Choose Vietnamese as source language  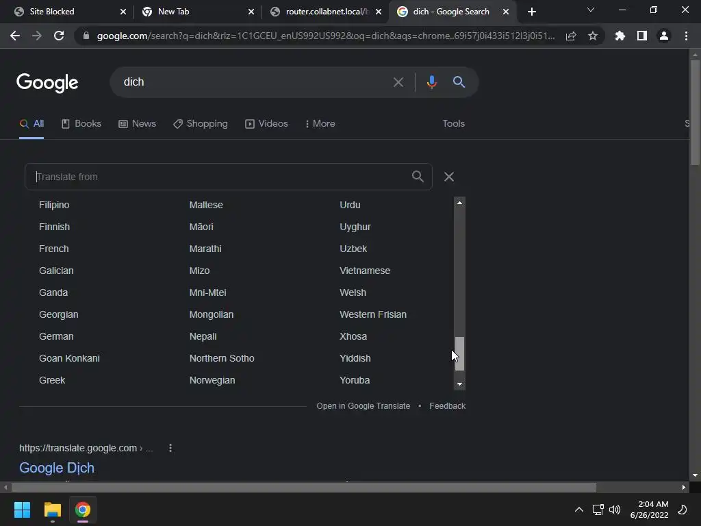click(365, 271)
